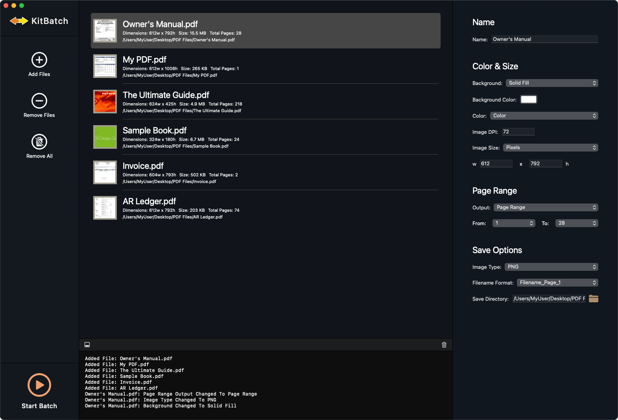
Task: Click the KitBatch app title text
Action: point(50,21)
